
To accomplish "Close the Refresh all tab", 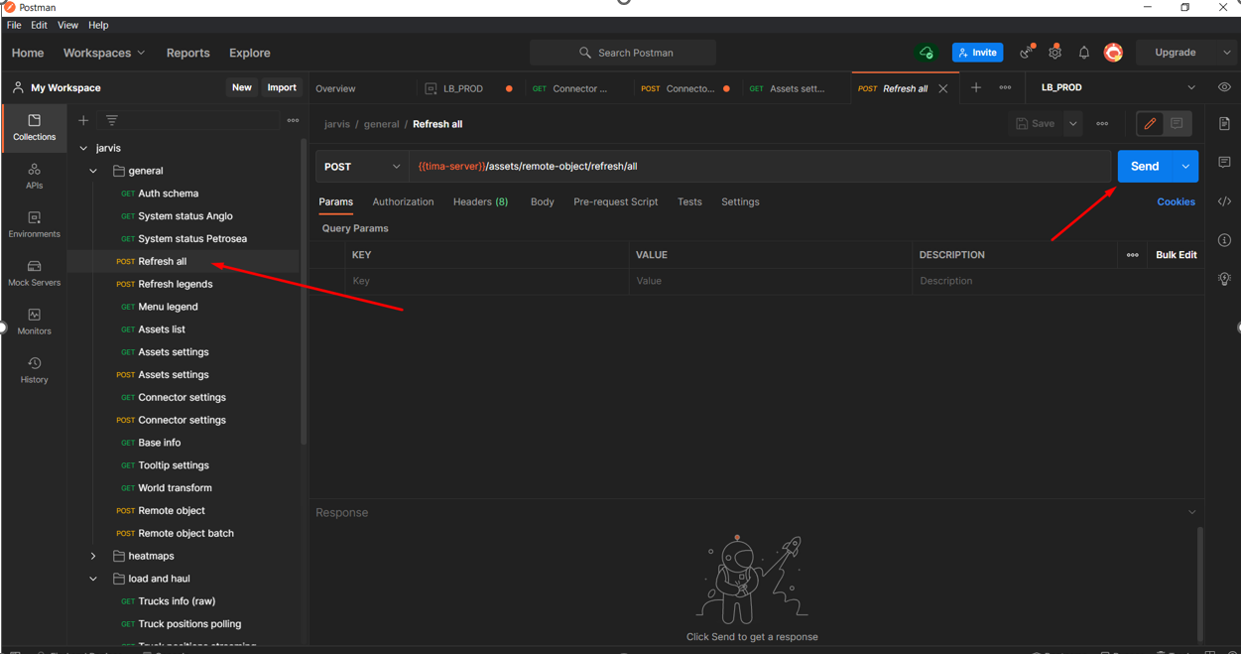I will click(943, 88).
